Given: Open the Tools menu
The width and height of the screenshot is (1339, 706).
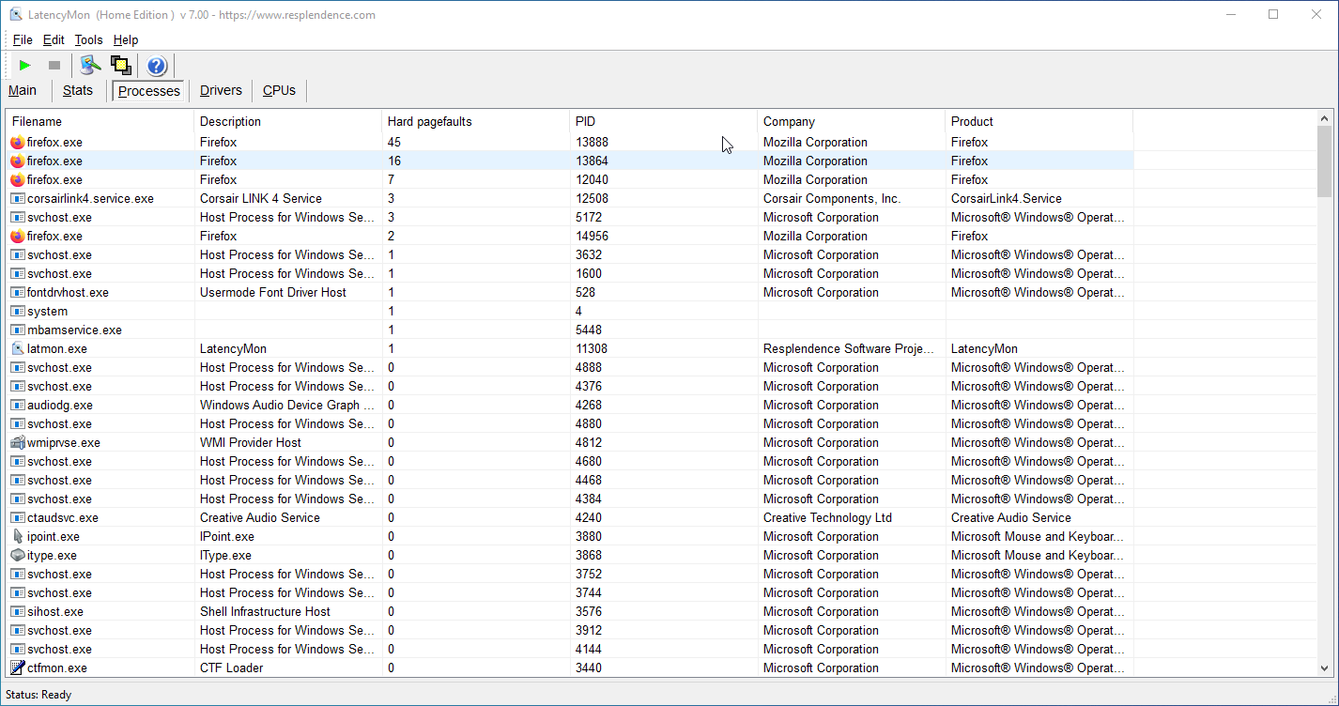Looking at the screenshot, I should (88, 40).
